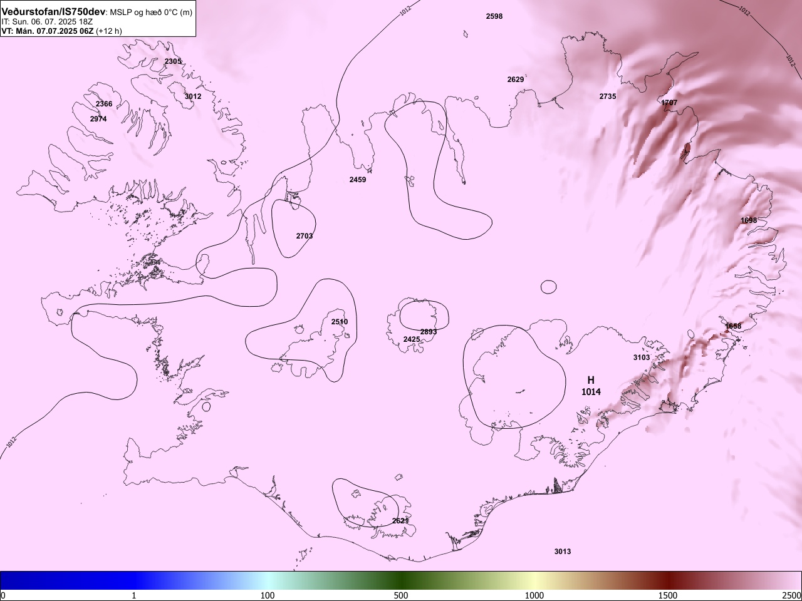Click the 3012 height value
The height and width of the screenshot is (601, 802).
(193, 96)
